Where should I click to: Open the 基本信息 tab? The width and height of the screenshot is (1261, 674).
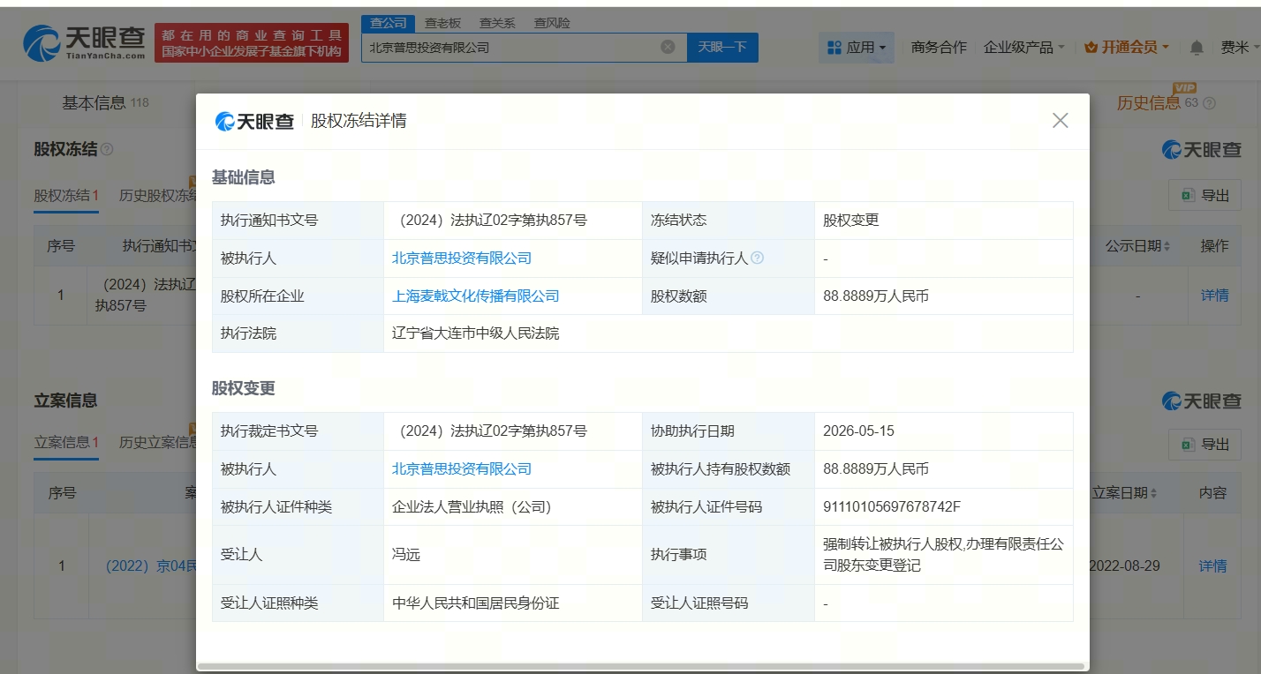(x=105, y=103)
